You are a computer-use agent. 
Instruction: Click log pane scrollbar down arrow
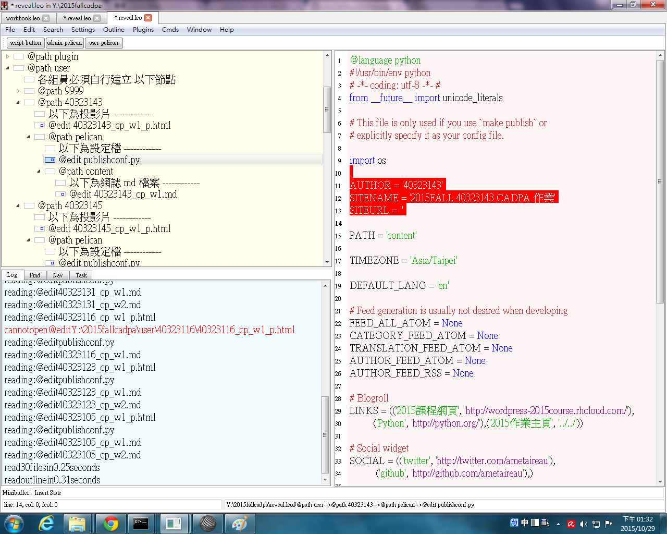point(326,479)
